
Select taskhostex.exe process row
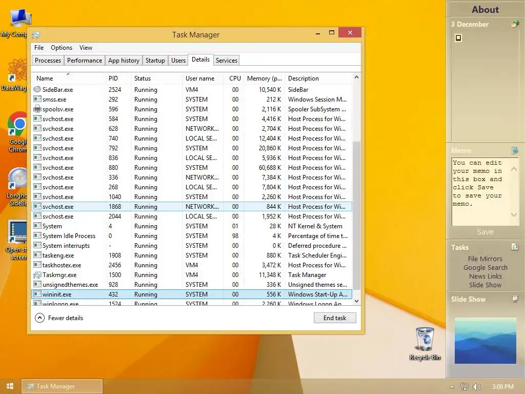(192, 265)
